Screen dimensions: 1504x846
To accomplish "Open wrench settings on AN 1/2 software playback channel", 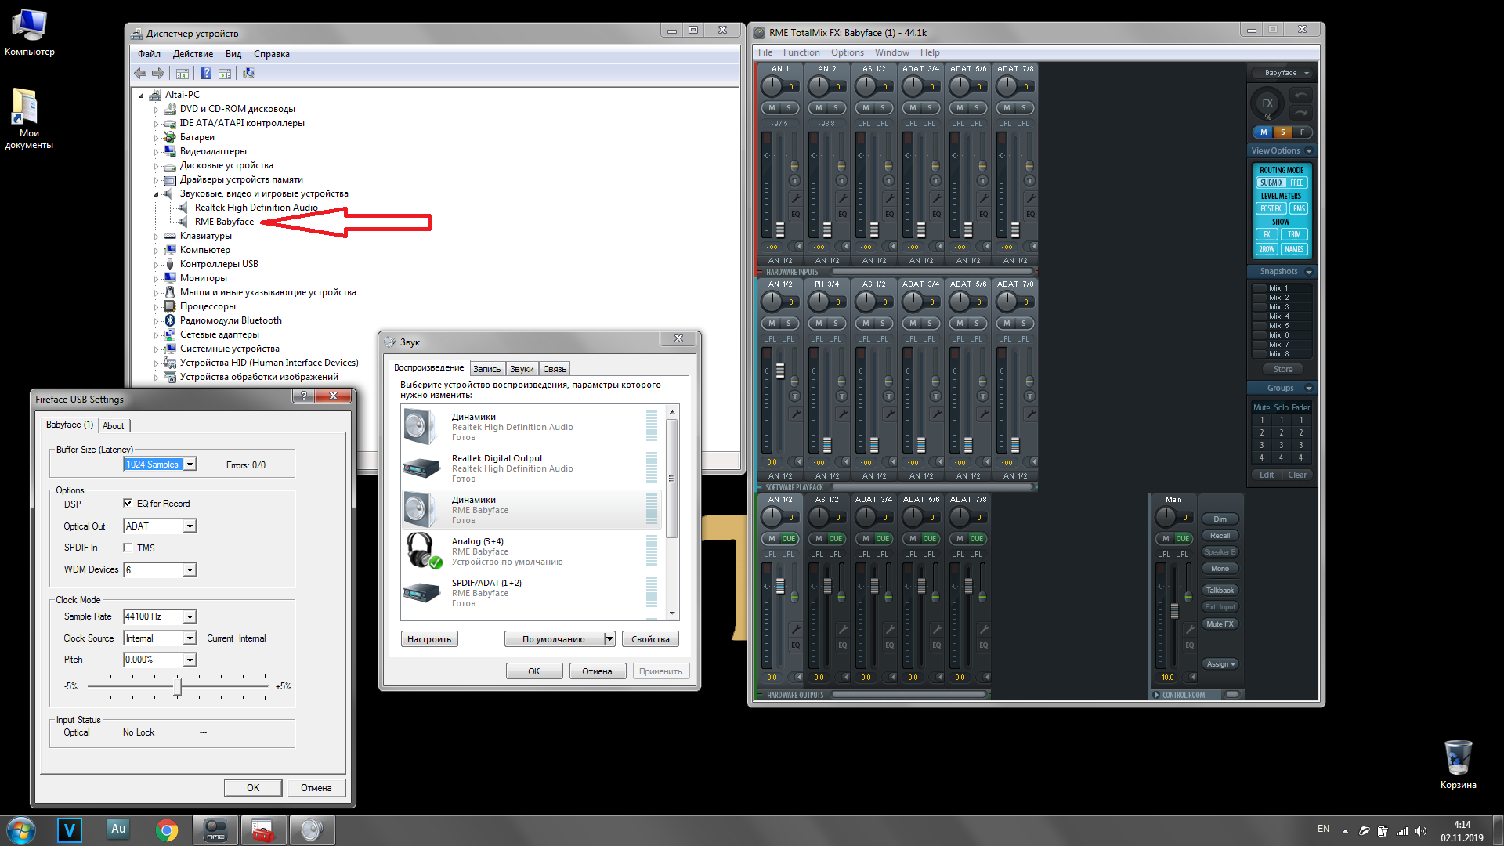I will [x=795, y=414].
